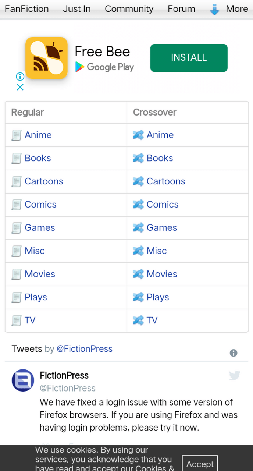Visit the @FictionPress Twitter link

84,349
